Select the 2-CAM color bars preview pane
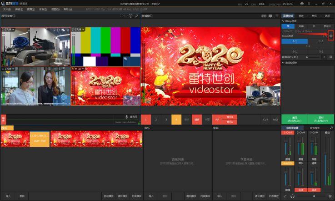This screenshot has height=201, width=335. (105, 47)
